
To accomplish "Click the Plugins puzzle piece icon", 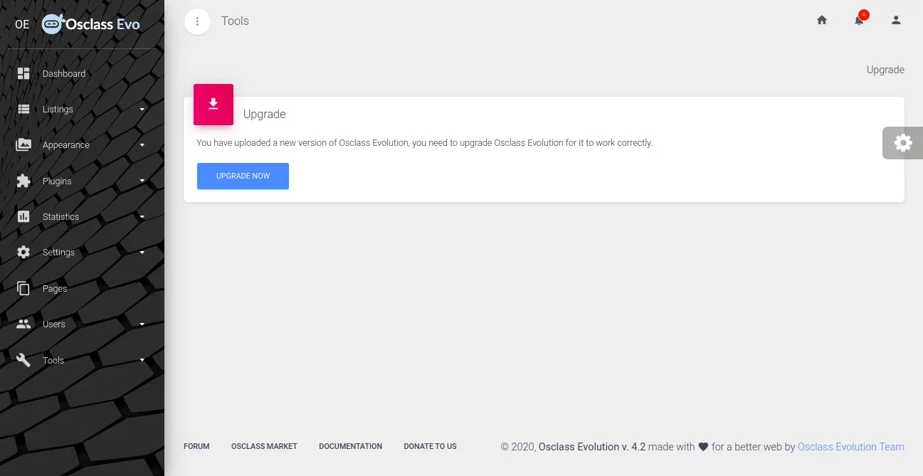I will click(23, 181).
